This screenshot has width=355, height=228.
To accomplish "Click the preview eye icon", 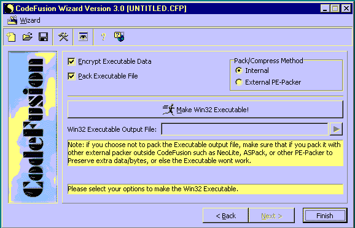I will click(83, 37).
